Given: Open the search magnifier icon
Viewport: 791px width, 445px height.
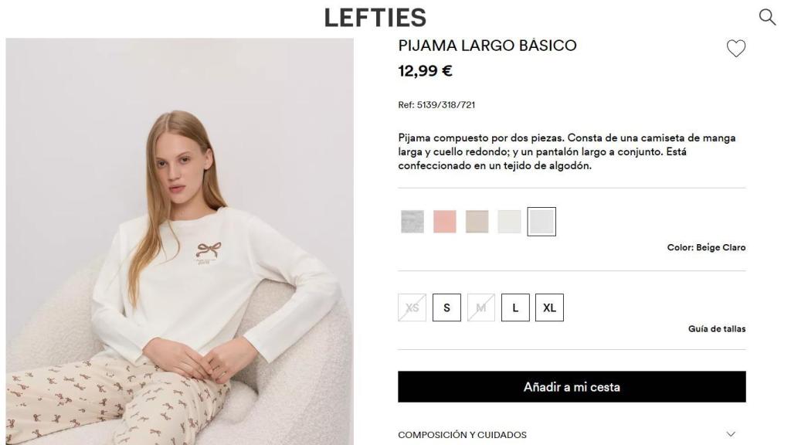Looking at the screenshot, I should point(766,15).
